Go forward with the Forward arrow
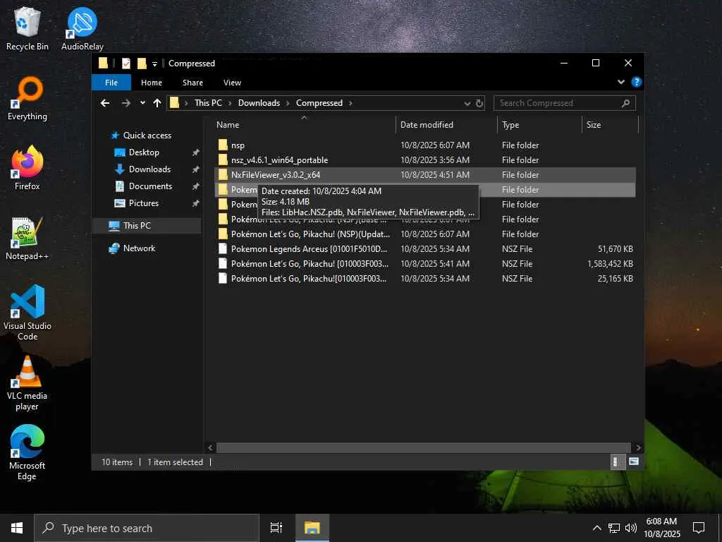Screen dimensions: 722x542 click(126, 103)
